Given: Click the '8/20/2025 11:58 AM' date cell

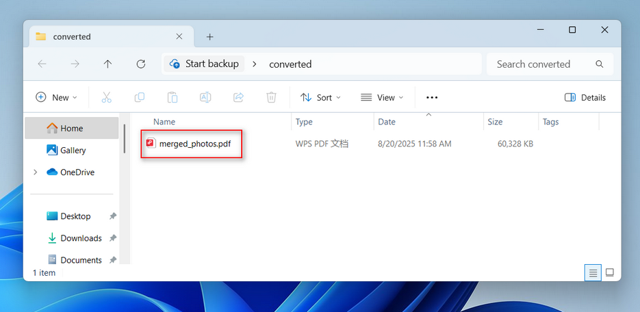Looking at the screenshot, I should pyautogui.click(x=415, y=144).
